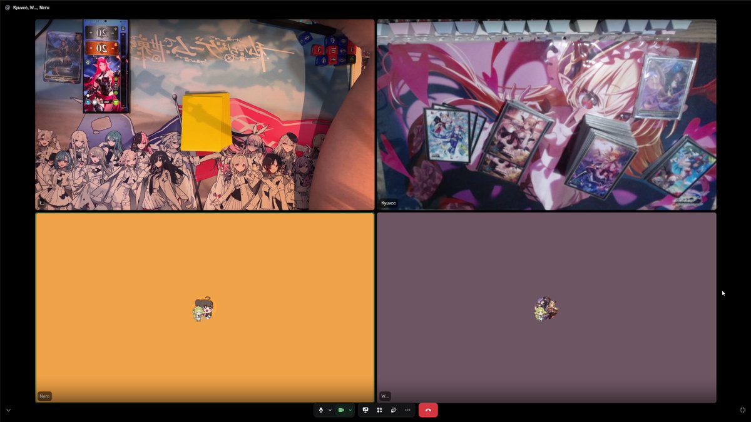The height and width of the screenshot is (422, 751).
Task: Click the call title "Kyuvee, W..., Nero"
Action: point(31,8)
